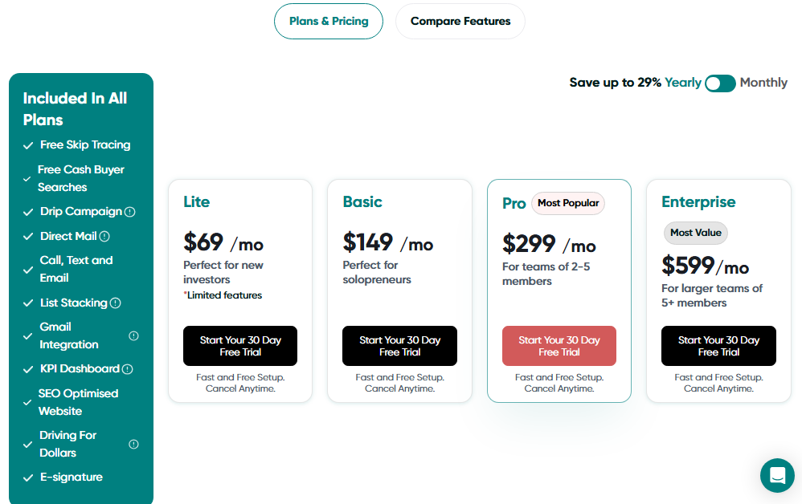Viewport: 802px width, 504px height.
Task: Click the Most Popular badge on Pro
Action: (x=568, y=203)
